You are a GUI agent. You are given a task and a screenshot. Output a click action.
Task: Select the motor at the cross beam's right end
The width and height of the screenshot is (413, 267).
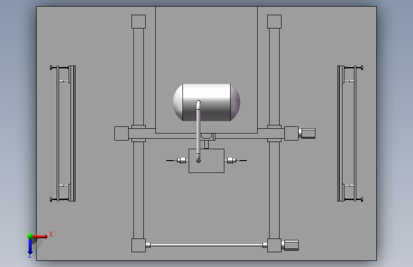pos(307,133)
